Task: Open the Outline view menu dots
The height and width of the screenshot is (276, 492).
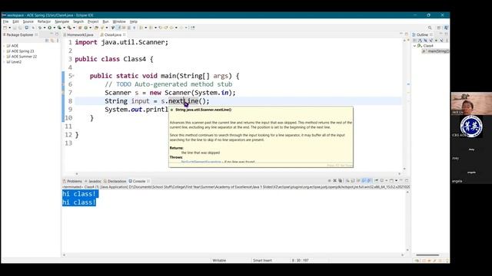Action: click(447, 41)
